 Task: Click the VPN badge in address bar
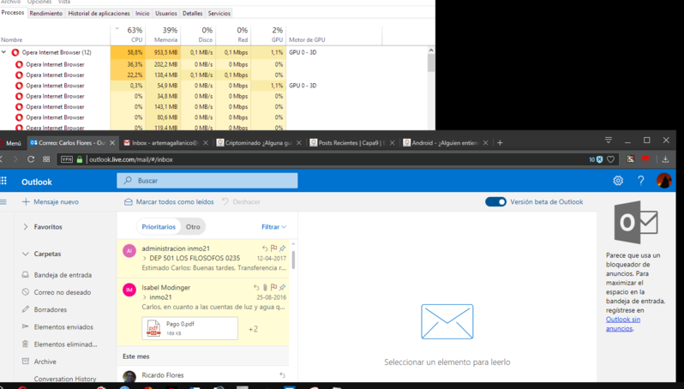[x=67, y=159]
